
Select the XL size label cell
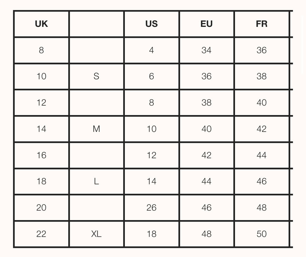coord(96,234)
